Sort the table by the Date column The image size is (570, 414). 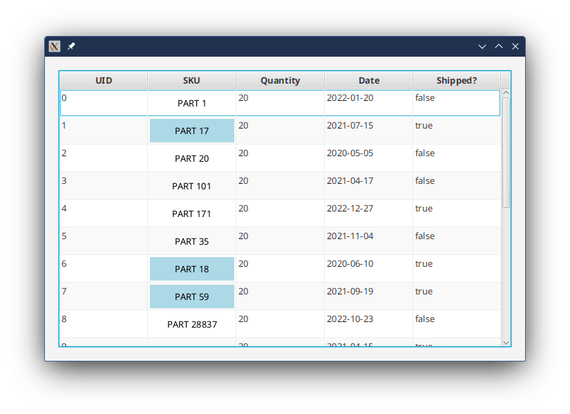tap(368, 80)
